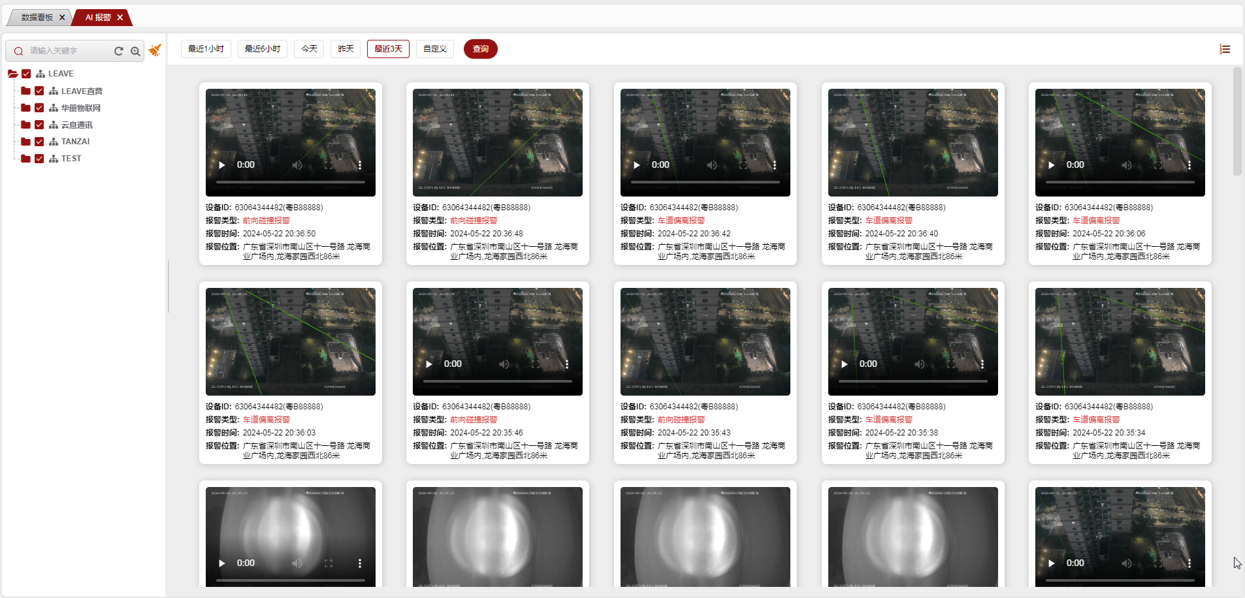The width and height of the screenshot is (1245, 598).
Task: Toggle the list view icon at top right
Action: pyautogui.click(x=1224, y=49)
